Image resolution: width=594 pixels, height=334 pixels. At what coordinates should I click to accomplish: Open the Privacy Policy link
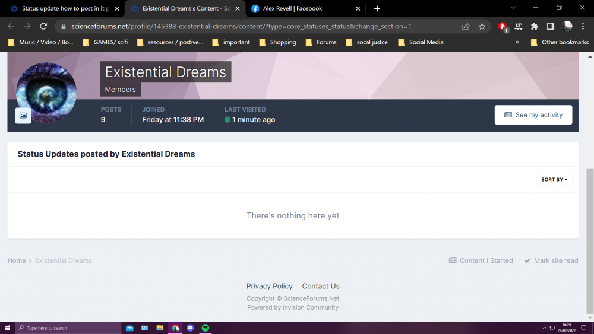(269, 286)
